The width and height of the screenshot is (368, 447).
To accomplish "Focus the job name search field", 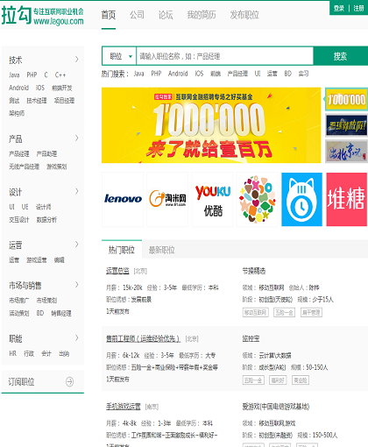I will click(225, 56).
